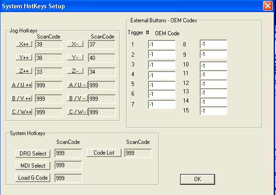
Task: Edit OEM Code field for trigger 11
Action: 214,75
